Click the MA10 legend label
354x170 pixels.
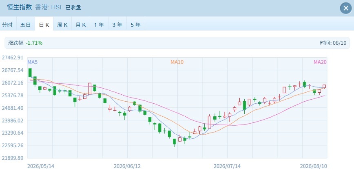tap(177, 62)
